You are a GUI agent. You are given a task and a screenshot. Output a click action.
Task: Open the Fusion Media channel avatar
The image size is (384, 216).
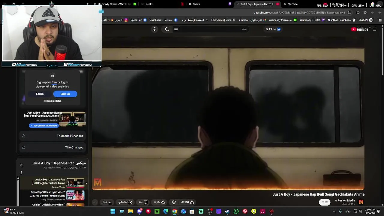tap(361, 202)
